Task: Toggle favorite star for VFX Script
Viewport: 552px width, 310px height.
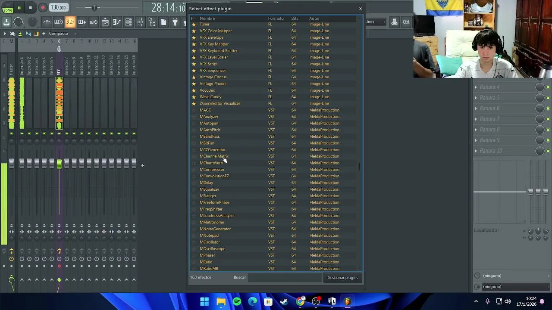Action: (x=194, y=64)
